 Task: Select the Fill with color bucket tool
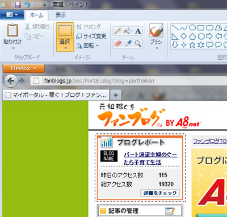[128, 31]
